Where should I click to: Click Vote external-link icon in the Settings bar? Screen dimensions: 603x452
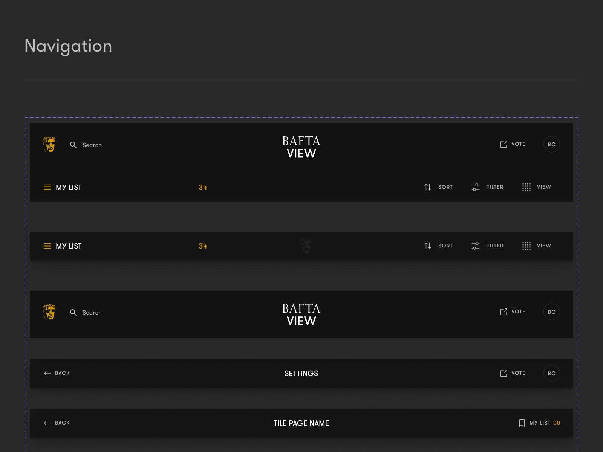coord(504,373)
